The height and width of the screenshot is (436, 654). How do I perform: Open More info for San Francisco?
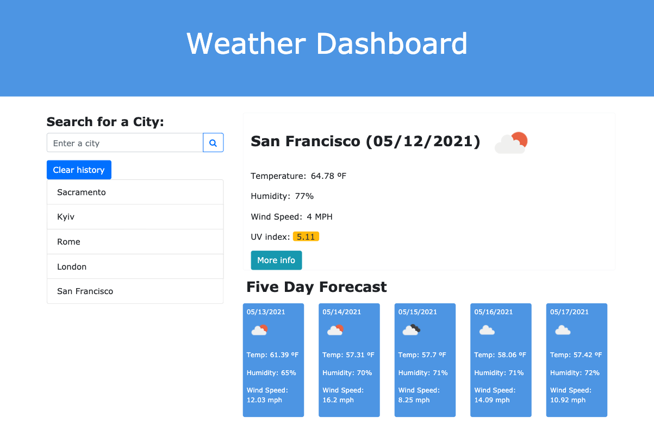coord(276,260)
